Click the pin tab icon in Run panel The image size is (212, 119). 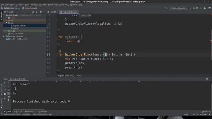(5, 98)
